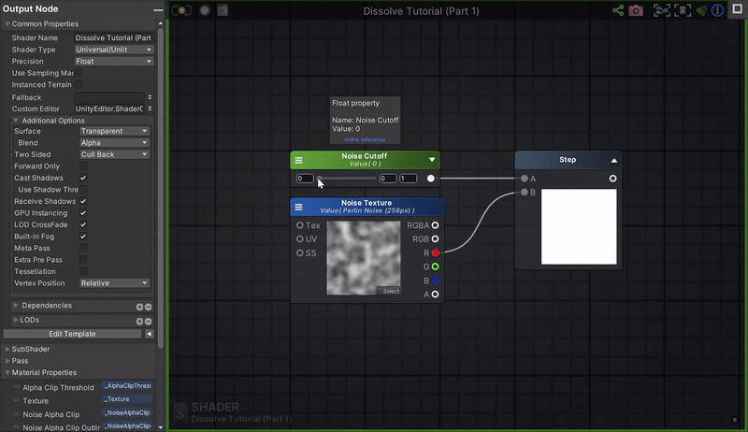Take a screenshot with the camera icon
Screen dimensions: 748x432
pos(636,10)
